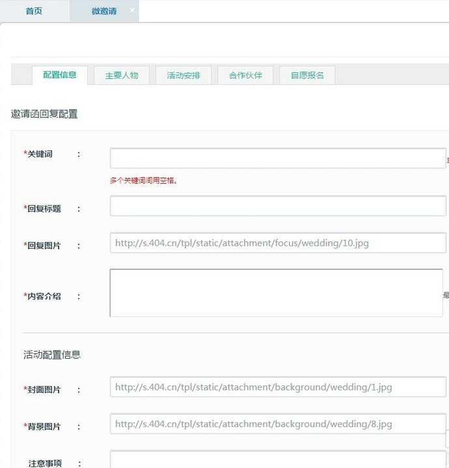Click the 背景图片 URL field
Viewport: 449px width, 468px height.
click(x=278, y=424)
